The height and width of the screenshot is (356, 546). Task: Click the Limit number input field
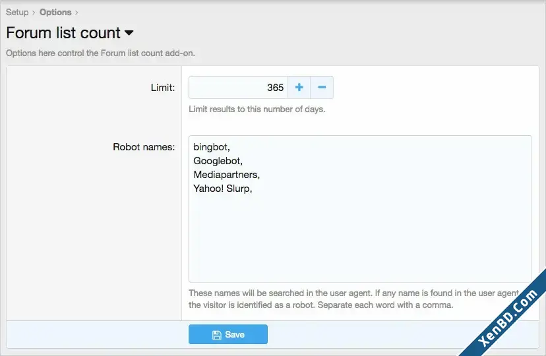(238, 87)
